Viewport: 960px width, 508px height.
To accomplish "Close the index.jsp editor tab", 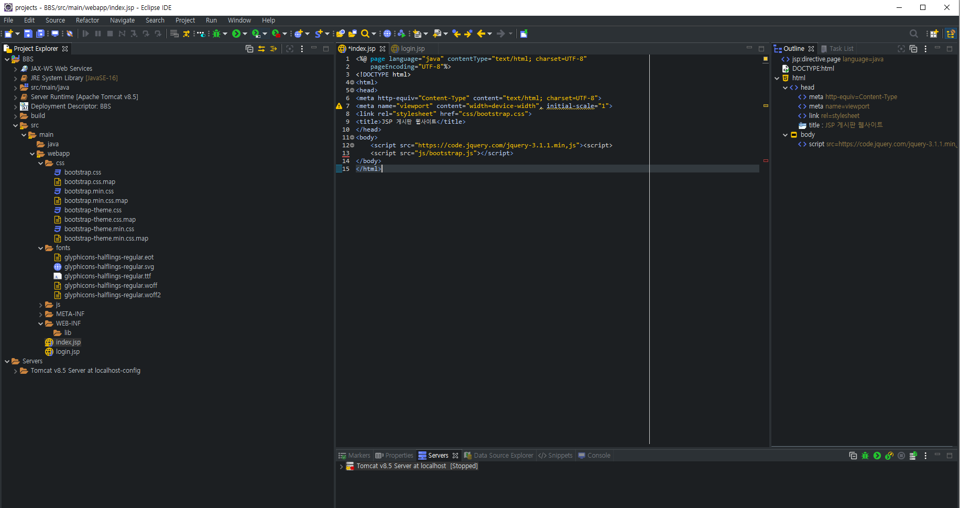I will click(x=383, y=49).
